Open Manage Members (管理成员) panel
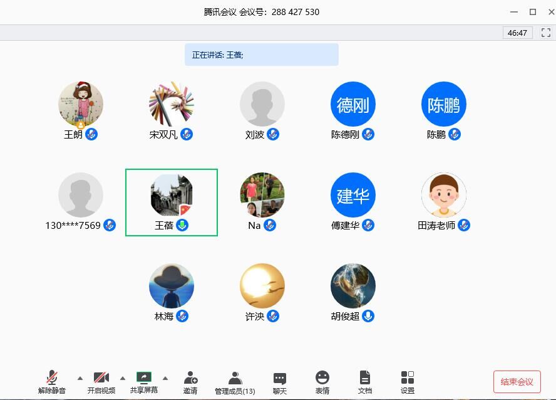Screen dimensions: 556x400 [x=235, y=381]
